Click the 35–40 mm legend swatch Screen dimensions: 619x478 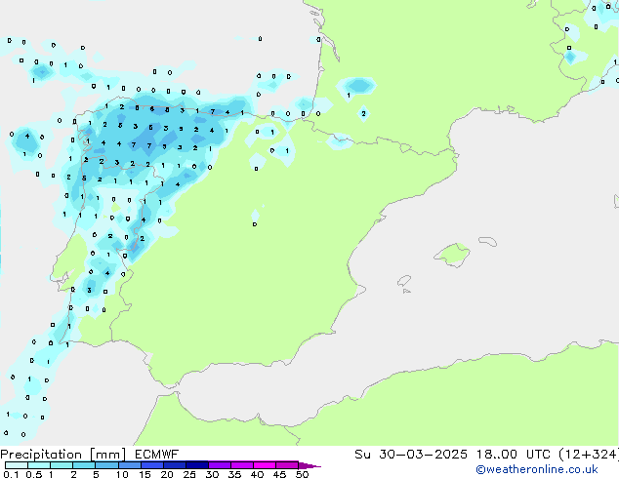pyautogui.click(x=242, y=465)
